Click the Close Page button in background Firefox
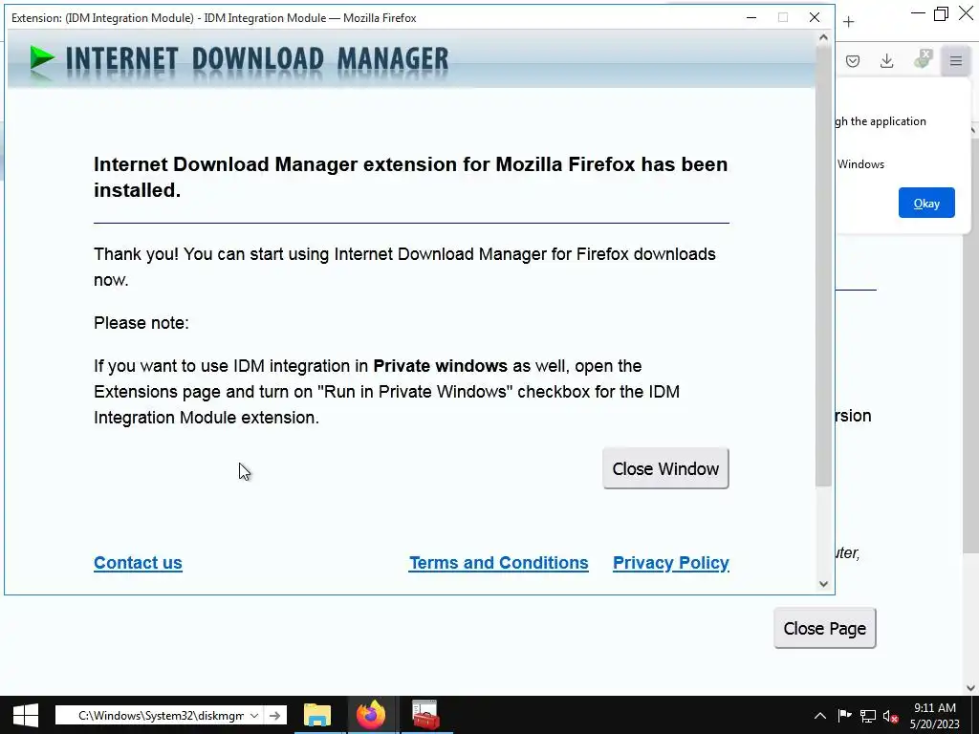The height and width of the screenshot is (734, 979). click(x=825, y=628)
